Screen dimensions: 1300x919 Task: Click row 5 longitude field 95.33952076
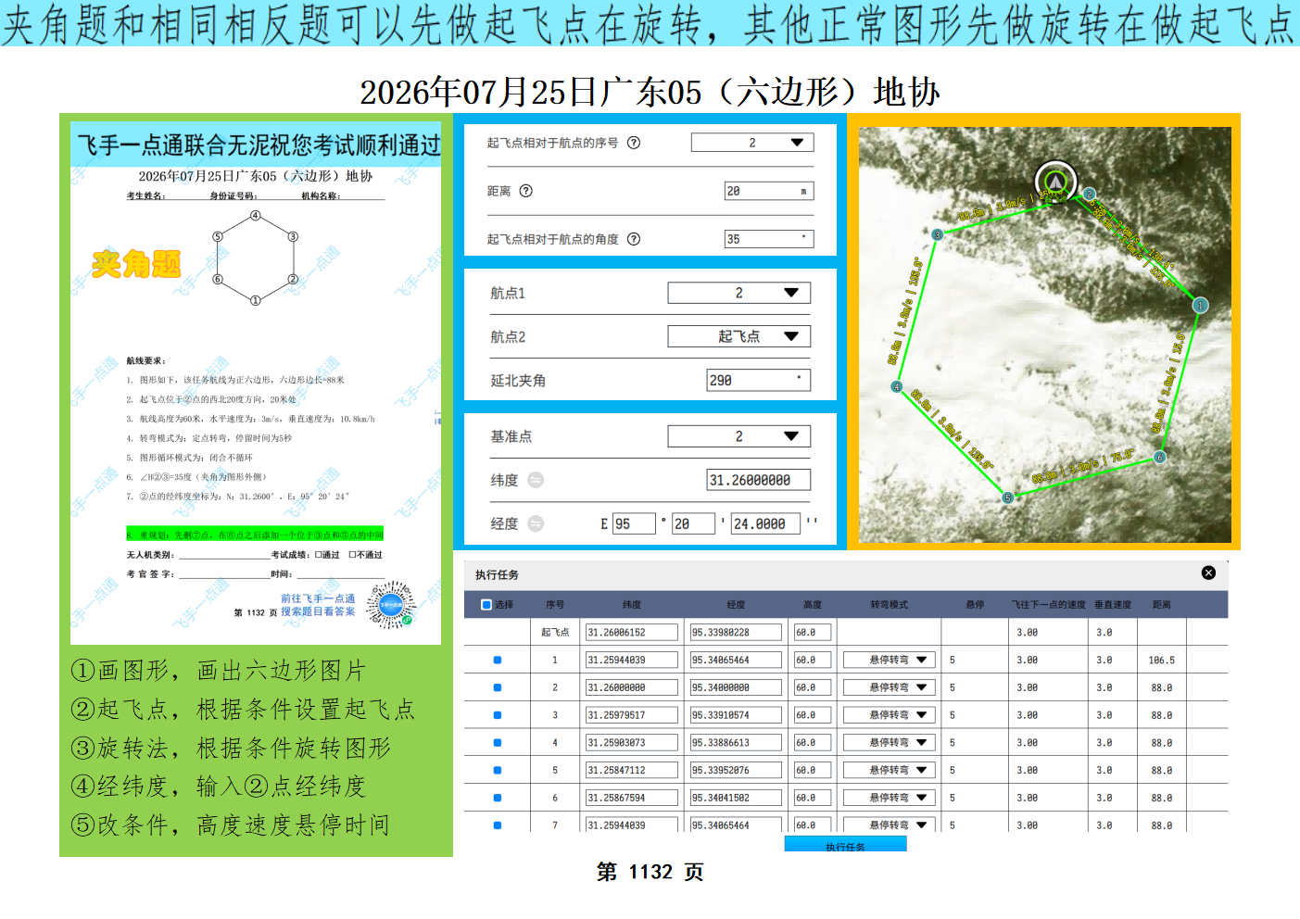[x=738, y=770]
